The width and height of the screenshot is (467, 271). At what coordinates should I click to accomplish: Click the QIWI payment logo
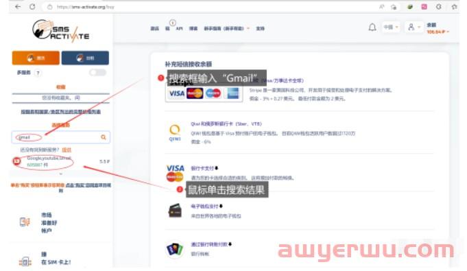tap(175, 132)
